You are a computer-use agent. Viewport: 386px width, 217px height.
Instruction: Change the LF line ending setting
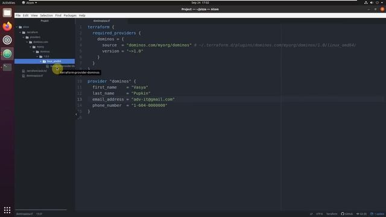311,214
